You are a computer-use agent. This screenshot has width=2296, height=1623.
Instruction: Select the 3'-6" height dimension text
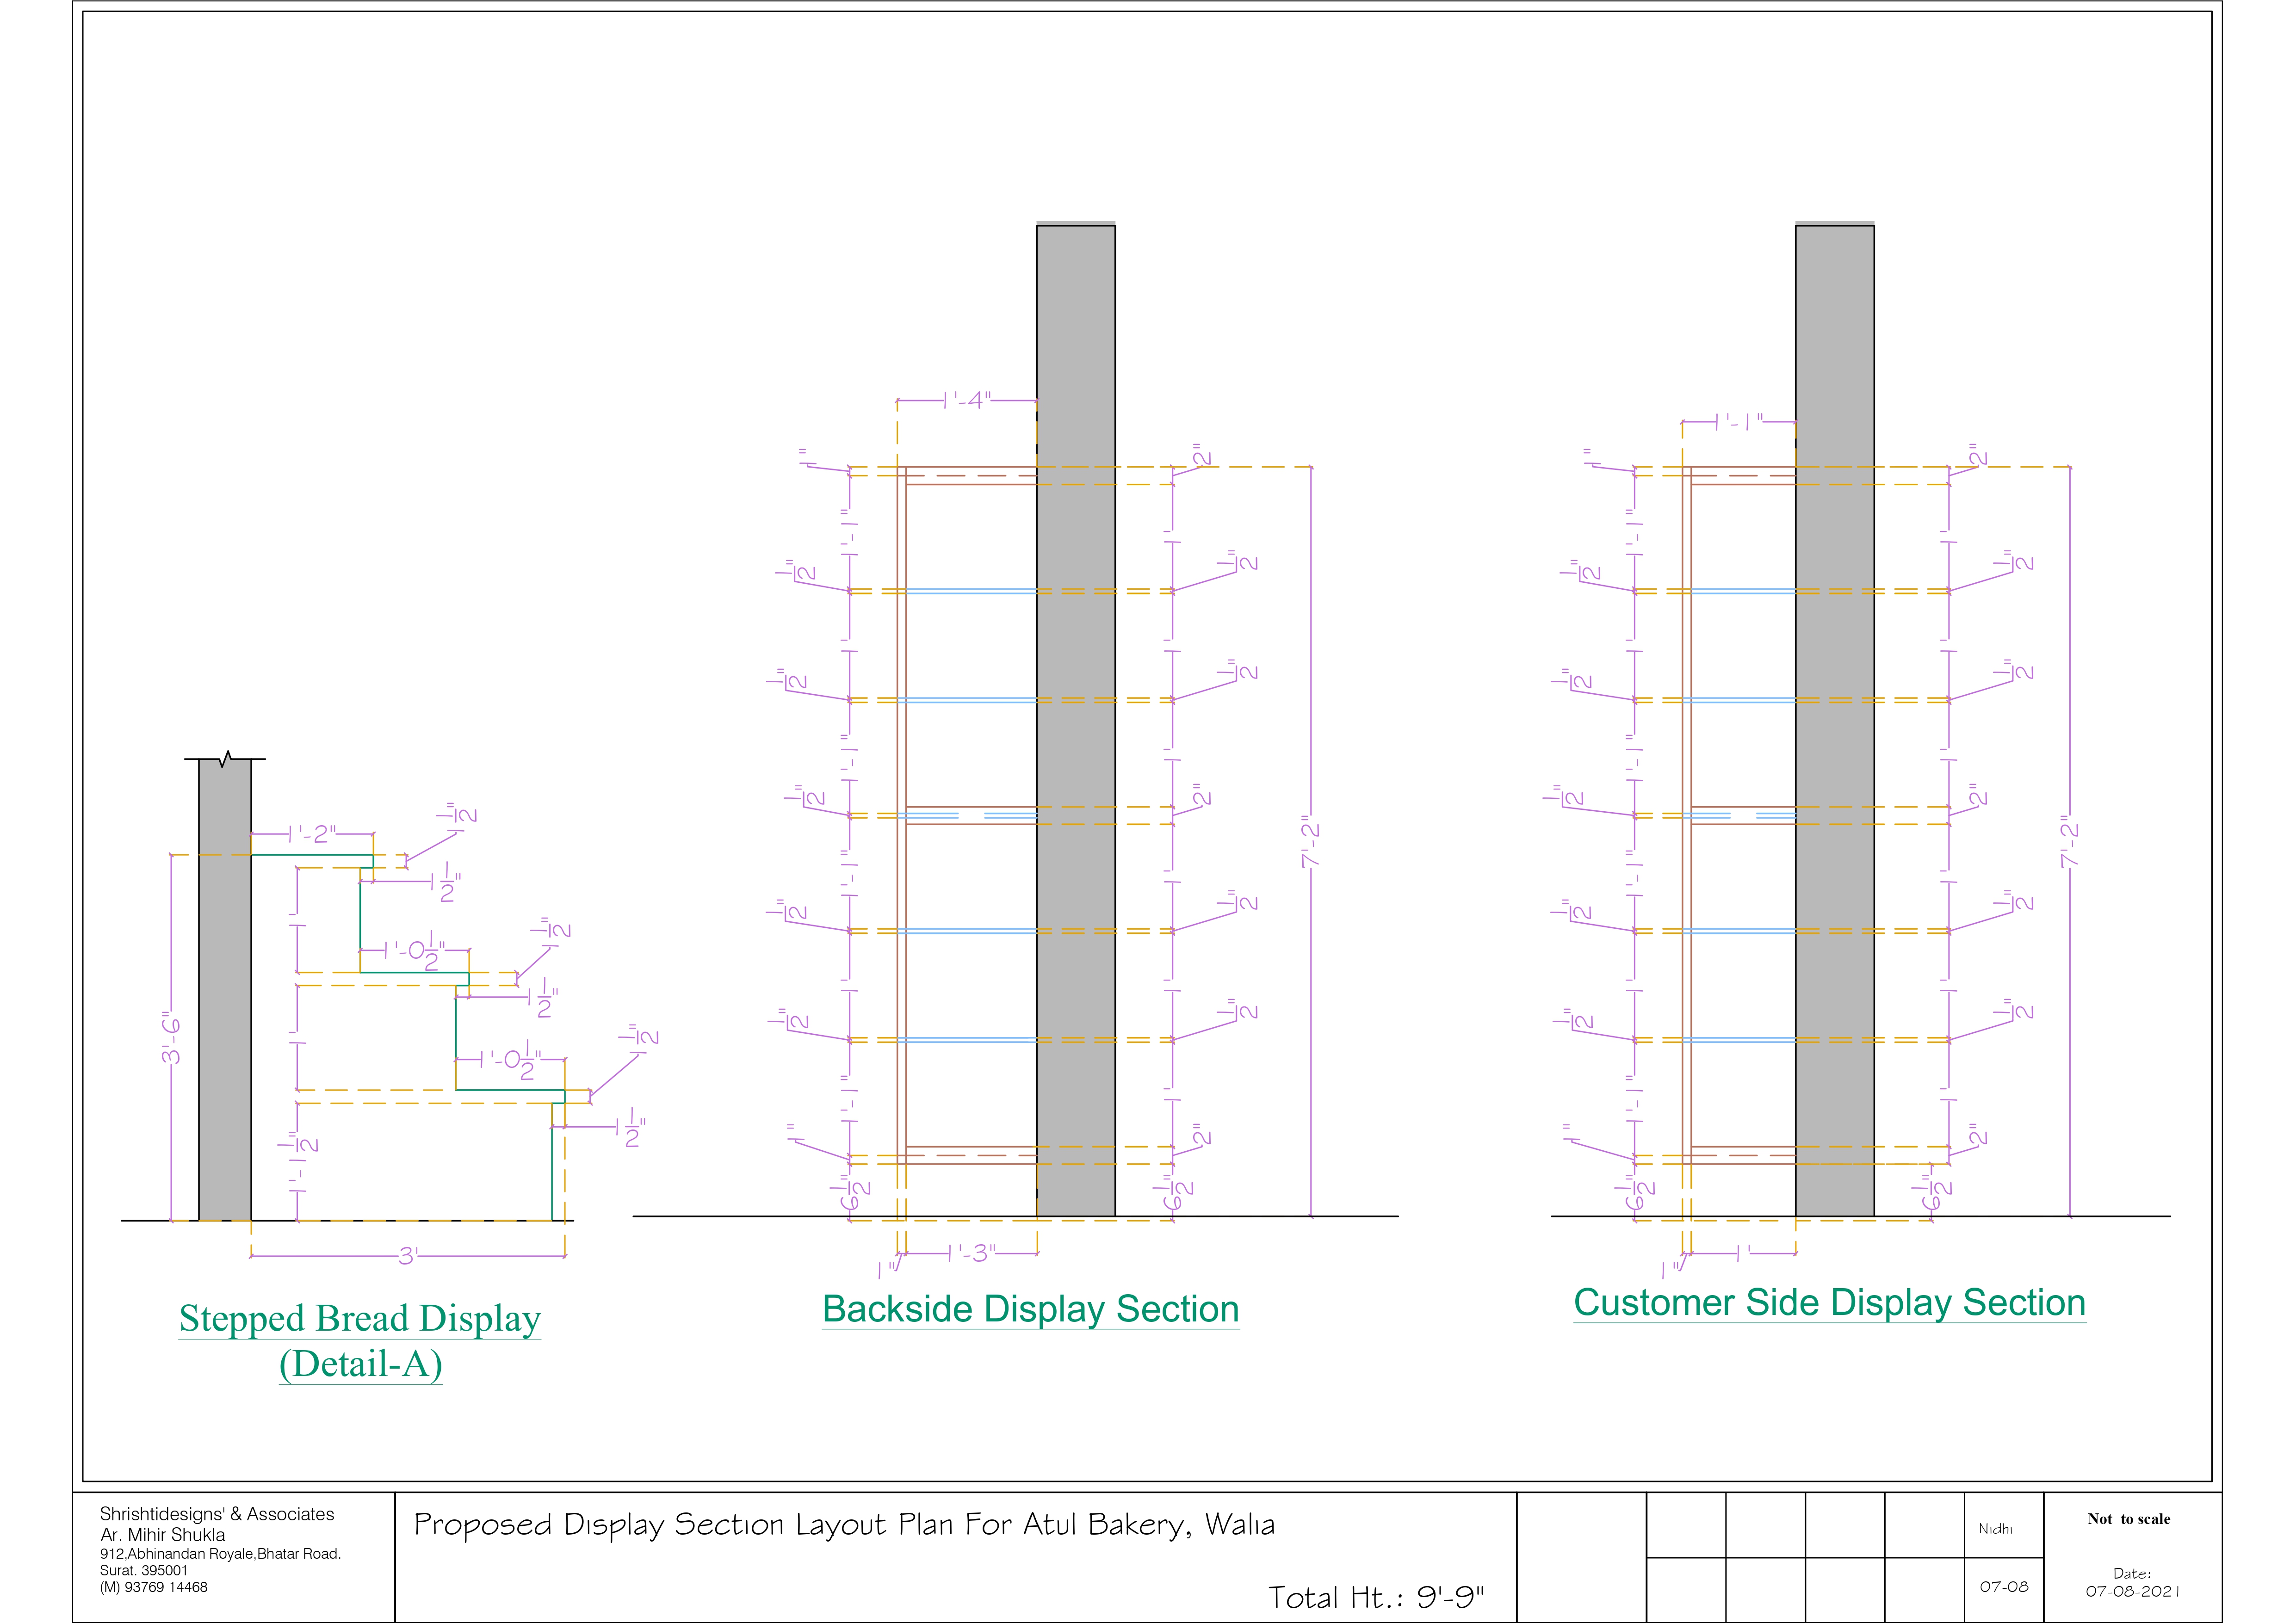click(x=172, y=1038)
